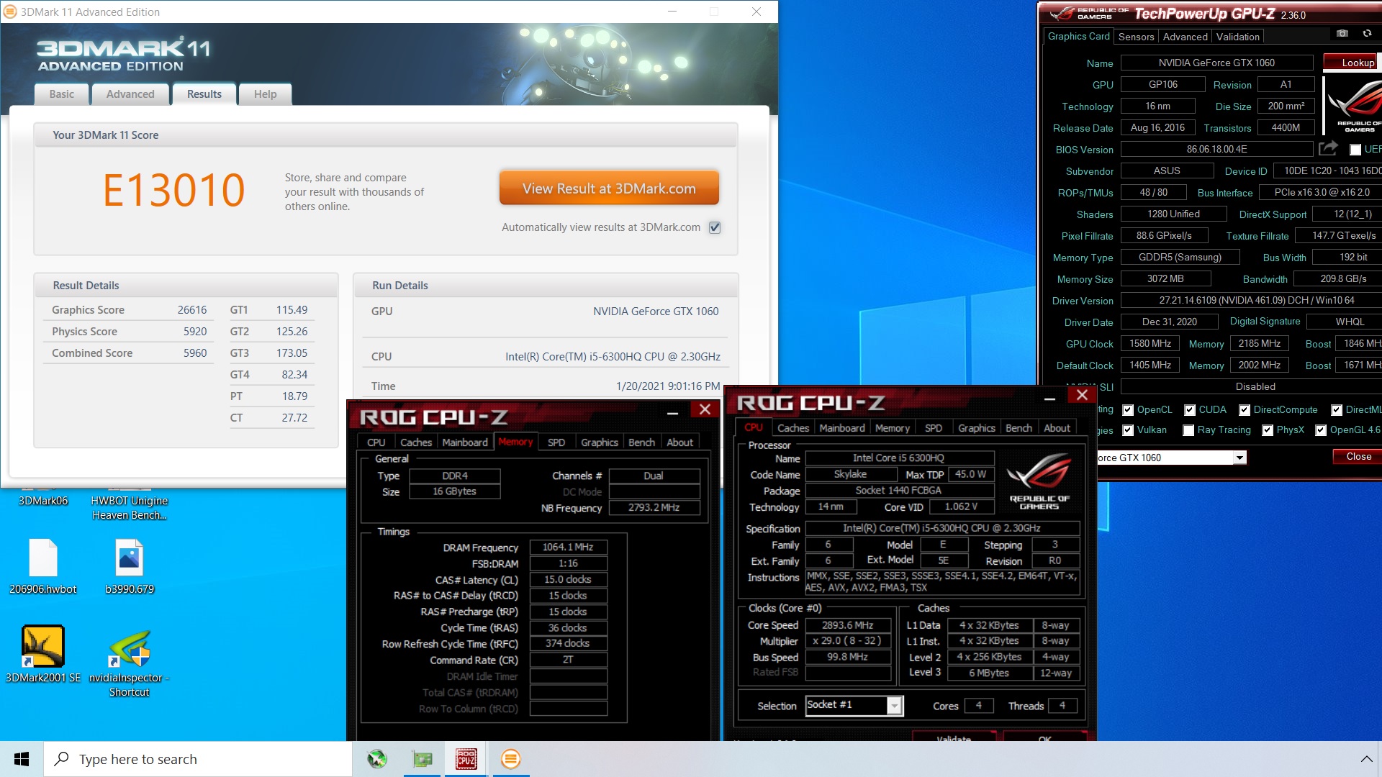The width and height of the screenshot is (1382, 777).
Task: Click the BIOS Version value 86.06.18.00.4E
Action: click(x=1216, y=149)
